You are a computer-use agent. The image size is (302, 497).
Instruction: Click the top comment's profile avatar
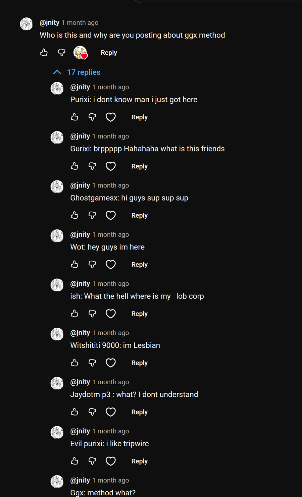pyautogui.click(x=27, y=24)
